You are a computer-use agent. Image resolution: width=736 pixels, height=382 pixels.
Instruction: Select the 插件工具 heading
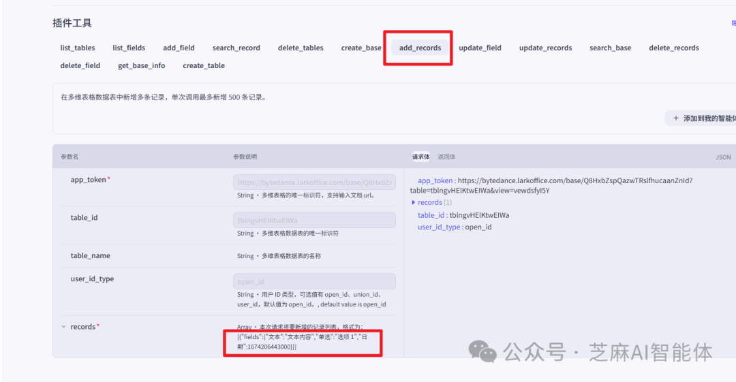click(x=72, y=23)
